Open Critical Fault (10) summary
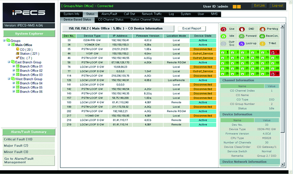 (x=29, y=139)
